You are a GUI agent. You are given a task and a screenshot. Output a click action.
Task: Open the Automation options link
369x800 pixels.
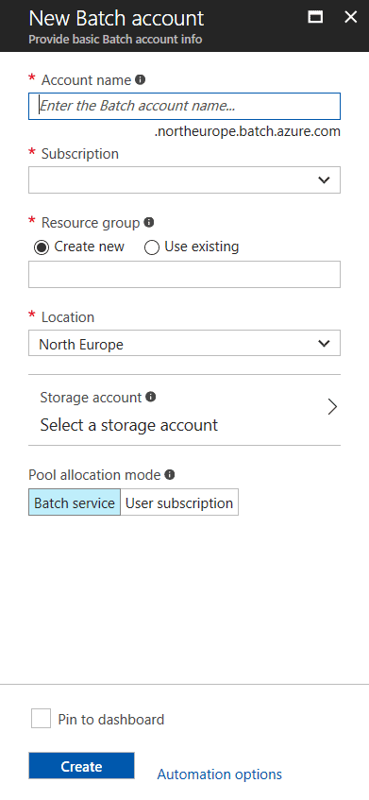(219, 774)
